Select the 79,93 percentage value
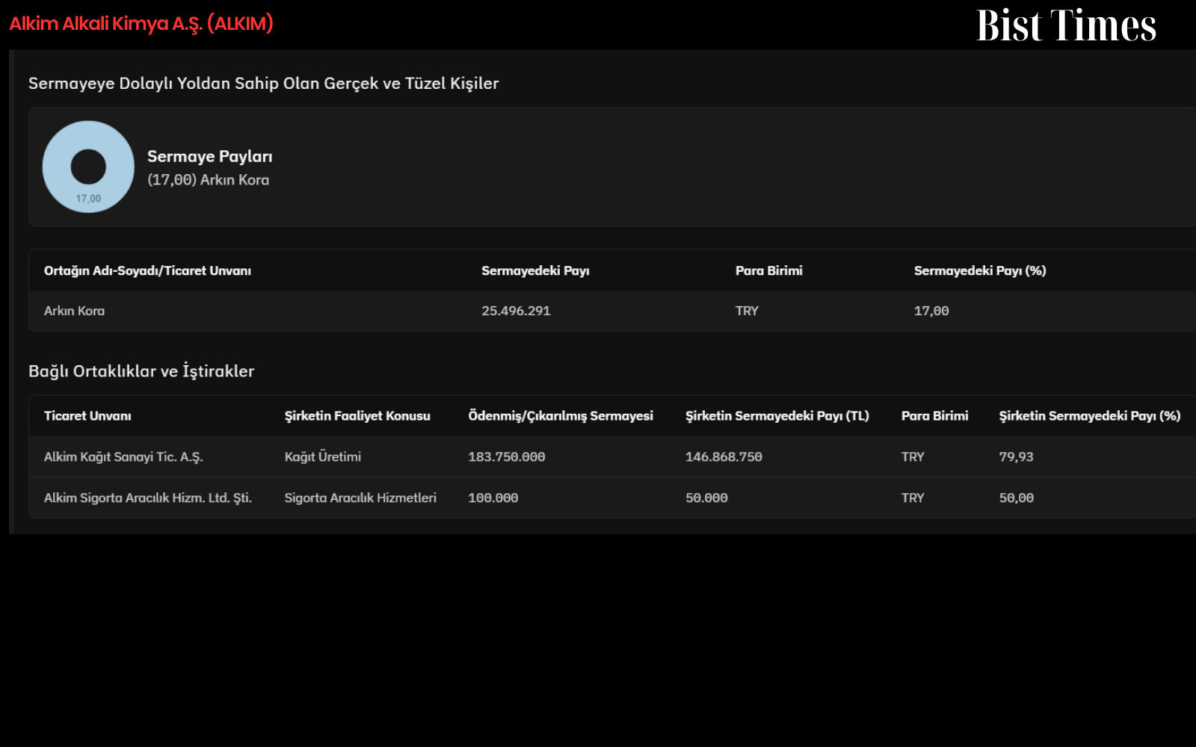This screenshot has height=747, width=1196. point(1016,457)
